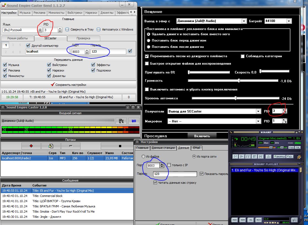Click Включить next to Прослушка
The image size is (308, 225).
[202, 136]
